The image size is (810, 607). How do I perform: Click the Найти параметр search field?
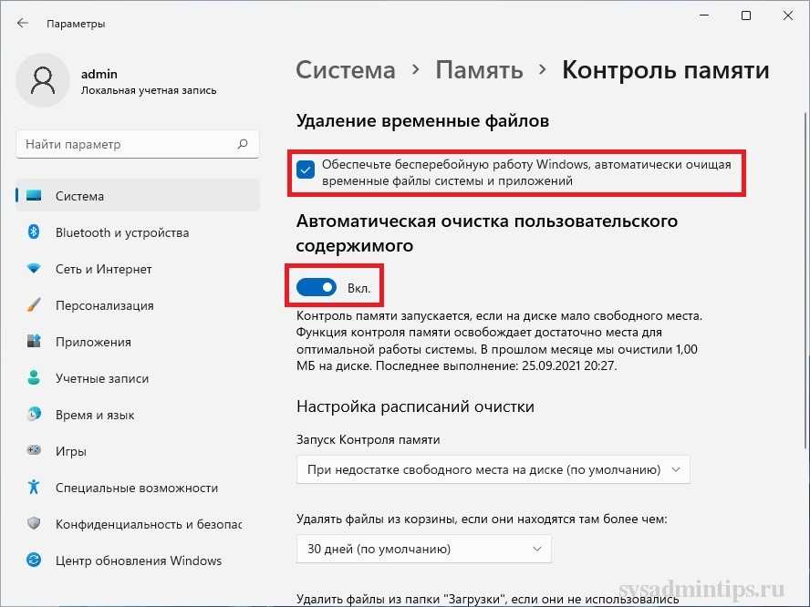pos(128,144)
